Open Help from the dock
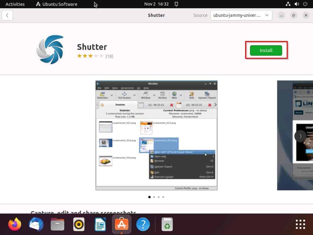The image size is (313, 235). pyautogui.click(x=143, y=224)
